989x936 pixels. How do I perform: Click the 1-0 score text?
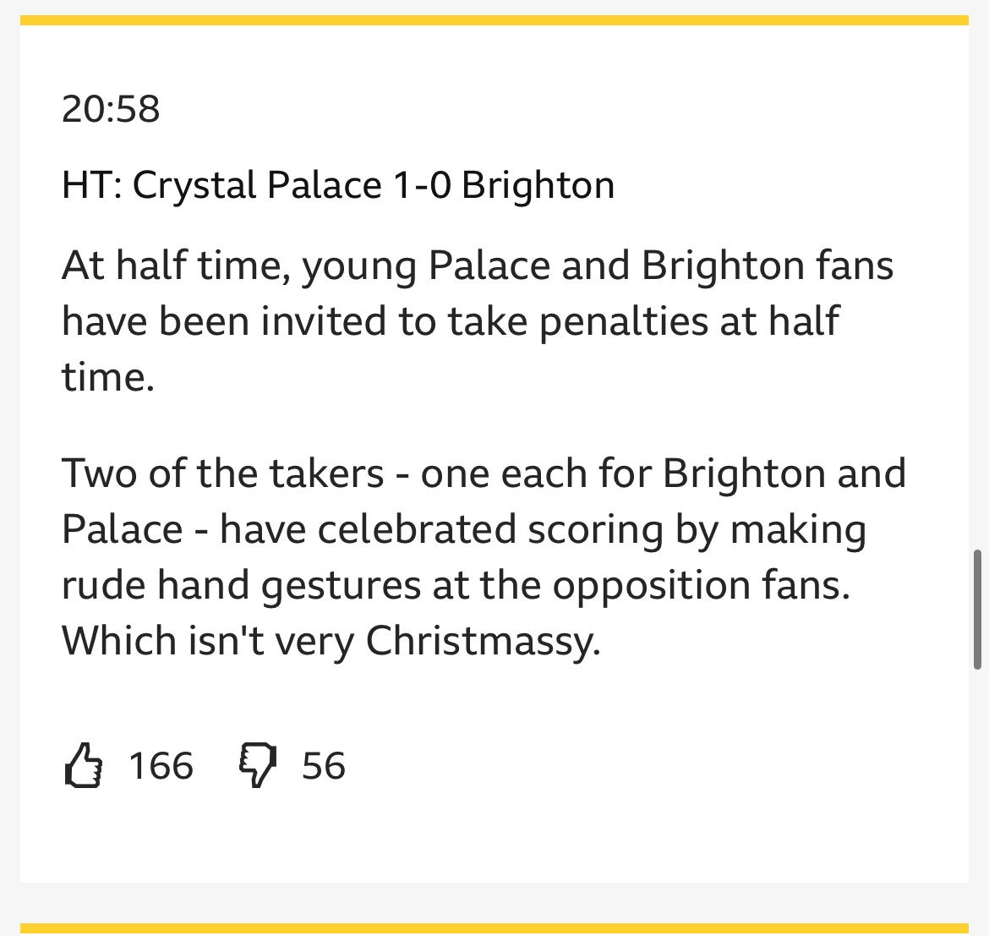coord(421,185)
